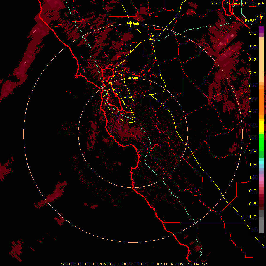Click the bright green band of the color bar
This screenshot has width=266, height=266.
coord(261,143)
